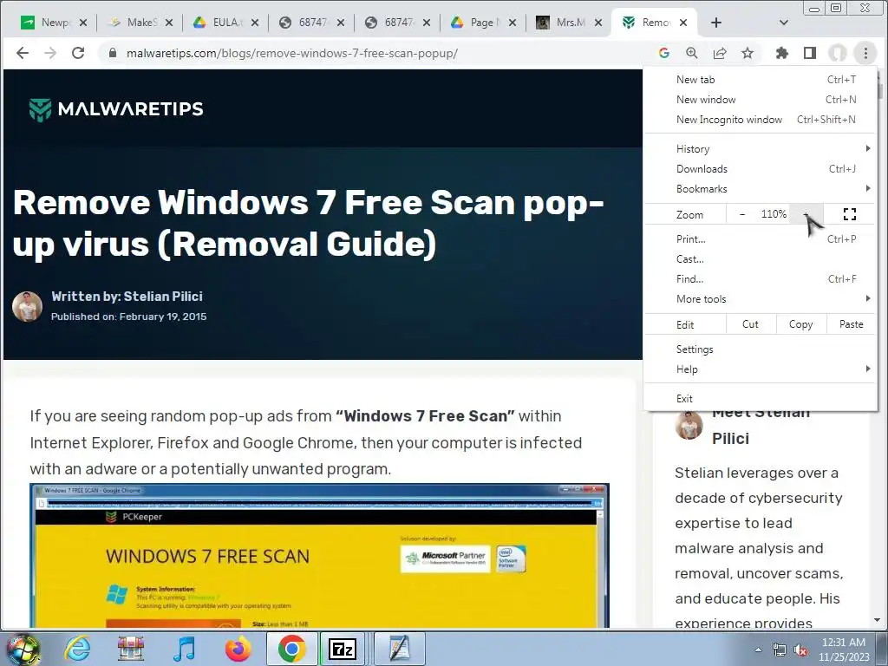This screenshot has width=888, height=666.
Task: Select Cast... menu entry
Action: (x=760, y=258)
